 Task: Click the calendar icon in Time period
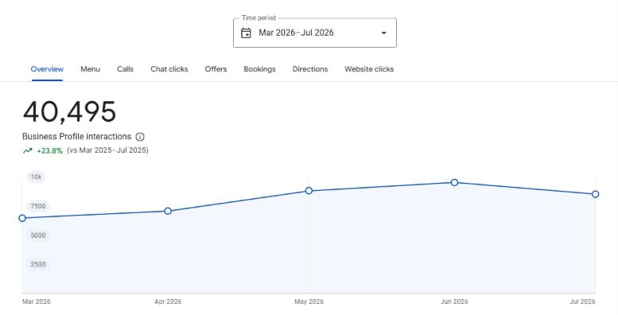246,33
